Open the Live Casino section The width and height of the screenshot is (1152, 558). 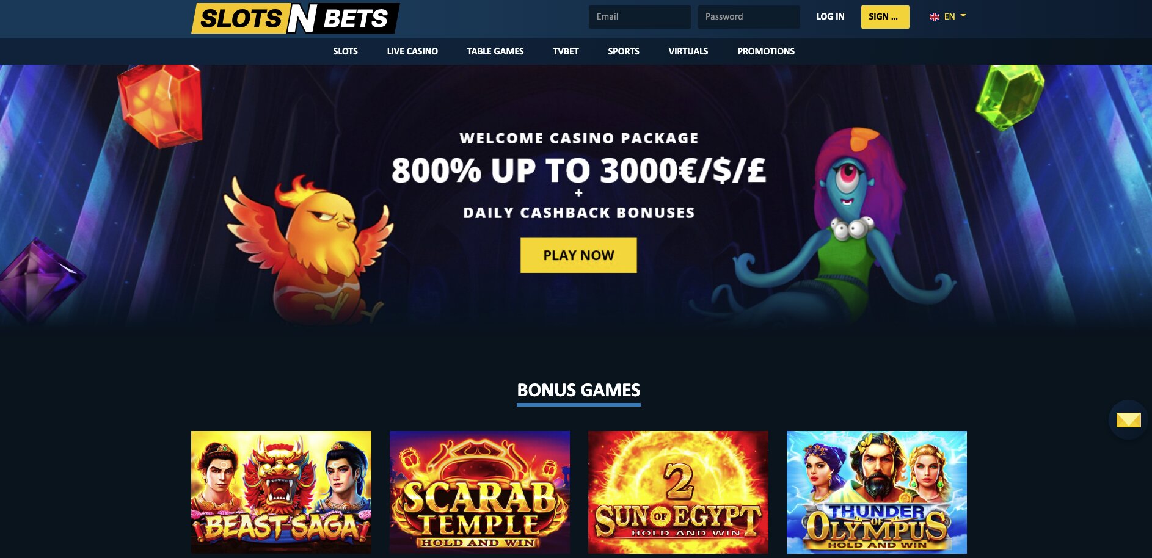(x=412, y=51)
